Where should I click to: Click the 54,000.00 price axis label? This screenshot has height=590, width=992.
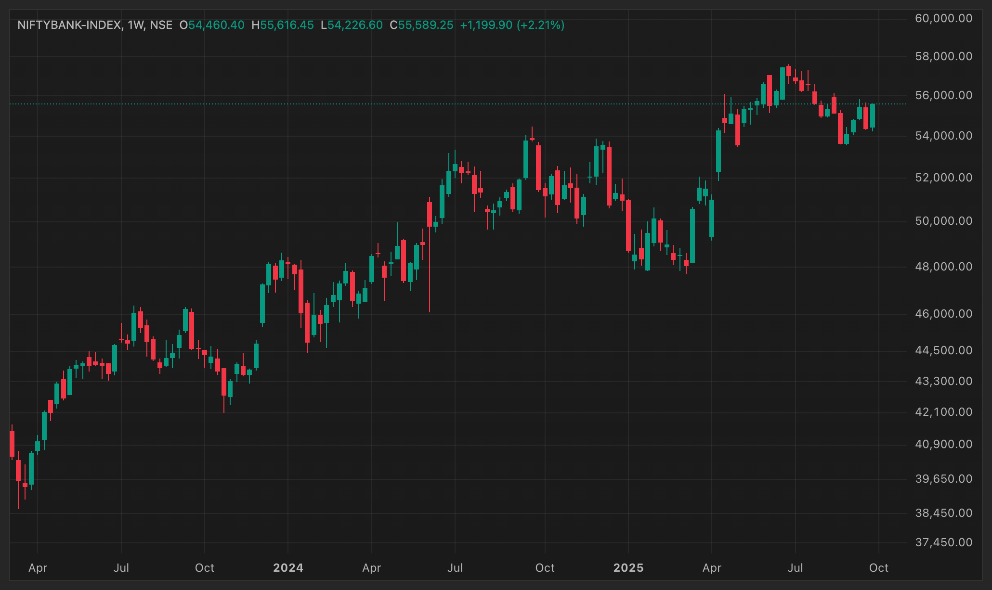pyautogui.click(x=944, y=136)
